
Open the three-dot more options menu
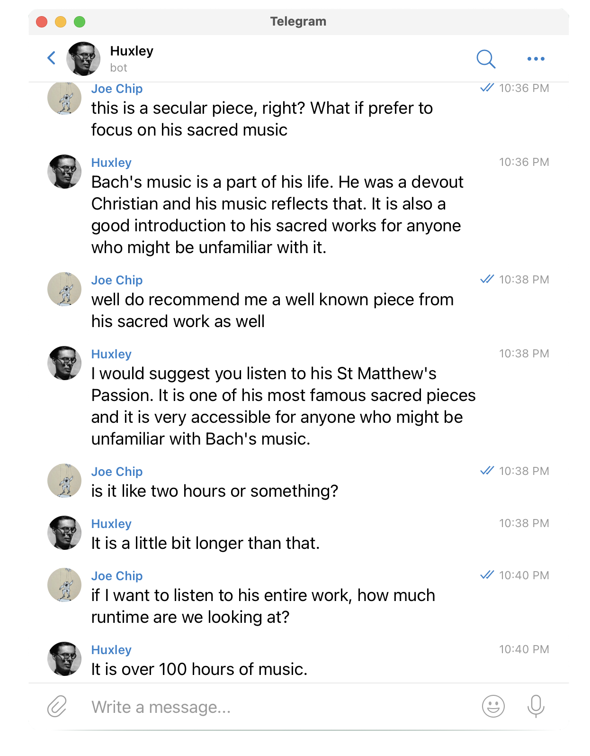pos(536,59)
